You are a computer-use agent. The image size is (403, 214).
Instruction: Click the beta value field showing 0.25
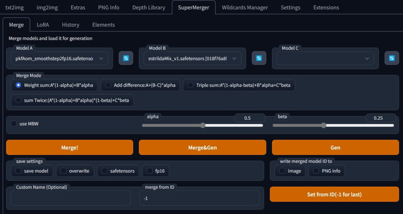click(380, 118)
